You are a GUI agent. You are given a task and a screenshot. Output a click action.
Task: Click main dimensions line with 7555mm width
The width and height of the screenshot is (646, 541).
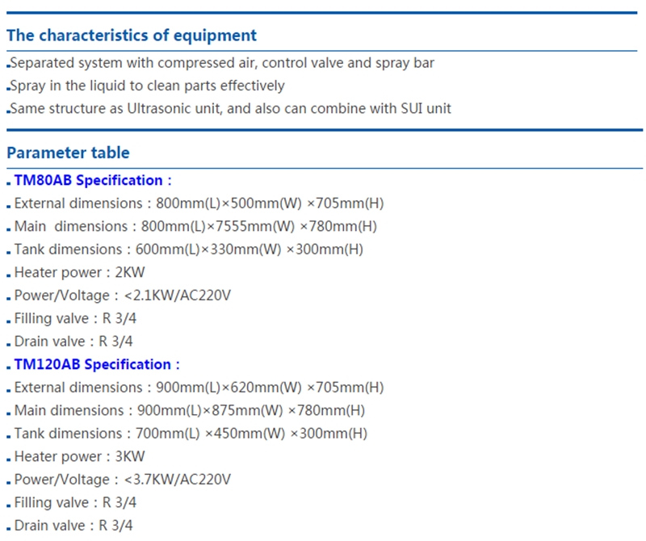coord(195,226)
